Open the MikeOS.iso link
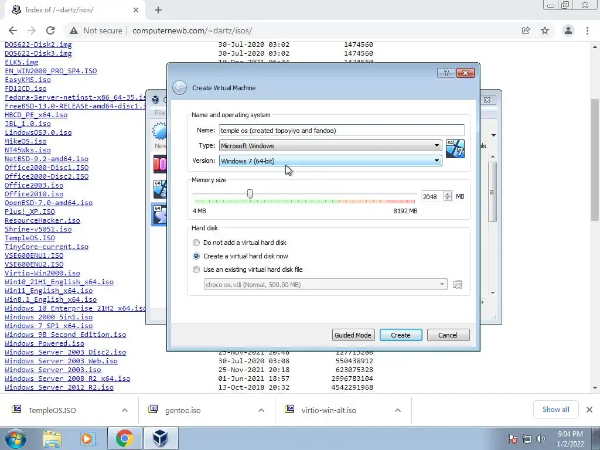Image resolution: width=600 pixels, height=450 pixels. coord(26,141)
